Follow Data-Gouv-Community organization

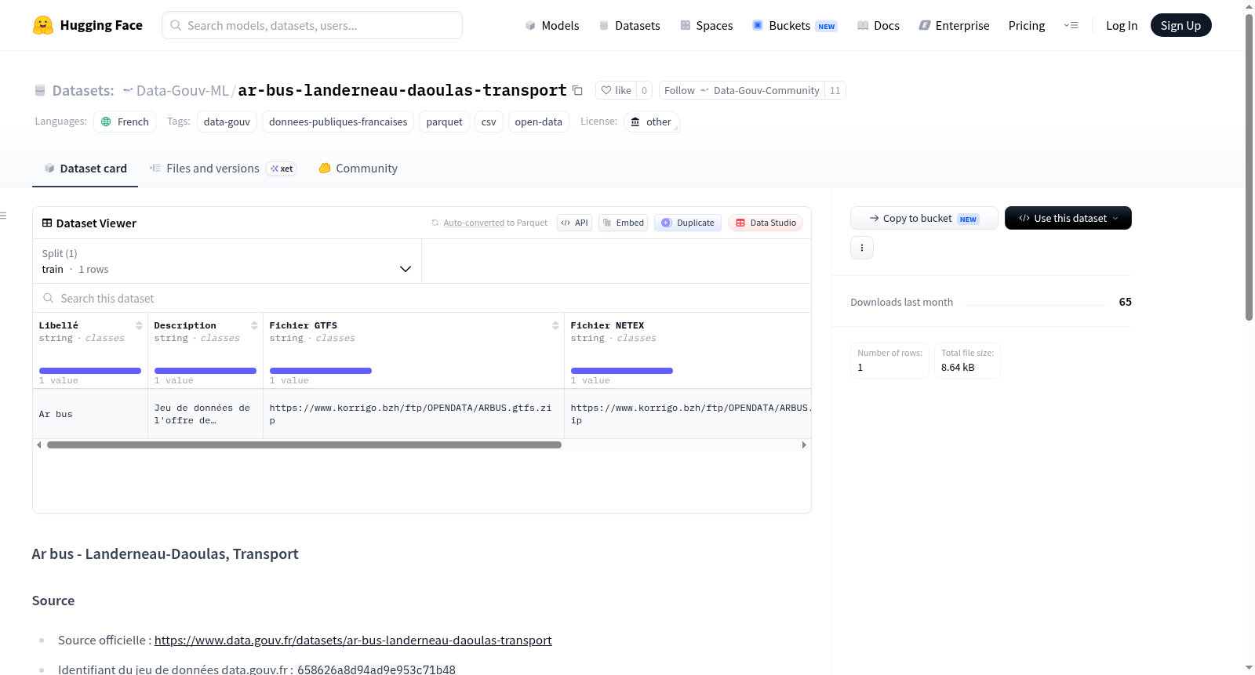pyautogui.click(x=742, y=90)
